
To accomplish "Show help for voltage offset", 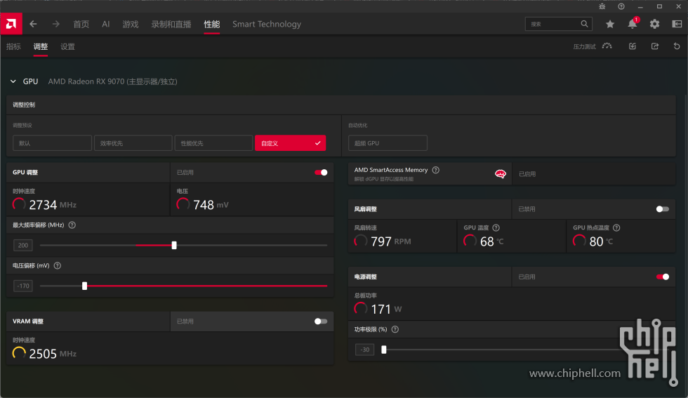I will click(x=58, y=265).
